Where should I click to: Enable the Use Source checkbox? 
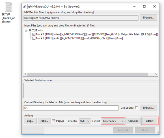coord(137,108)
